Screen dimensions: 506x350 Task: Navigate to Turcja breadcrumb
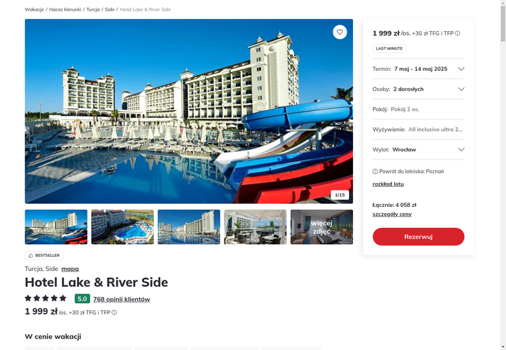click(93, 9)
